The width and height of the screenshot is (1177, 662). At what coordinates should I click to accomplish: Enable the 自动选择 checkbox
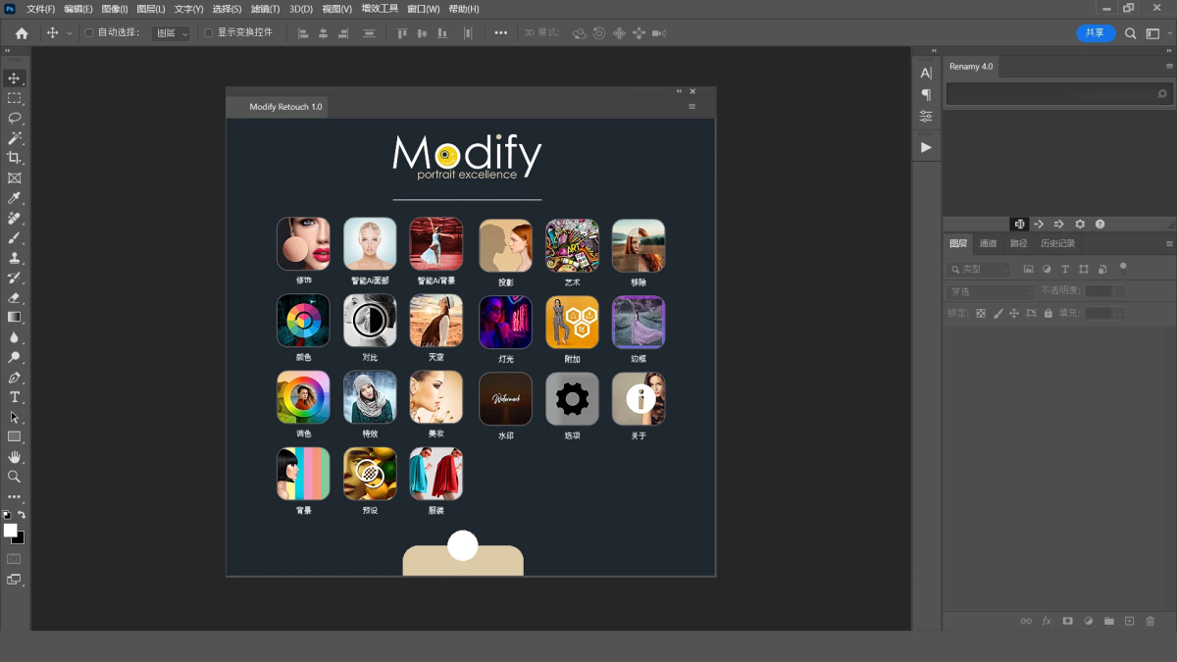(x=88, y=32)
